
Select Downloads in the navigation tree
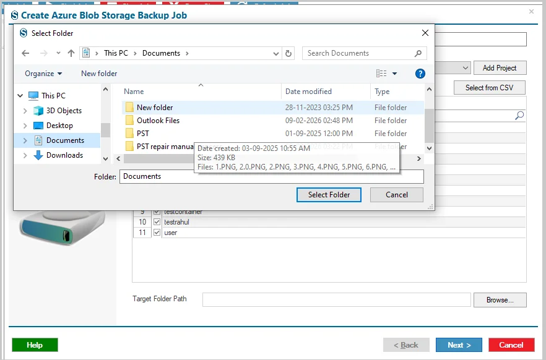click(64, 155)
